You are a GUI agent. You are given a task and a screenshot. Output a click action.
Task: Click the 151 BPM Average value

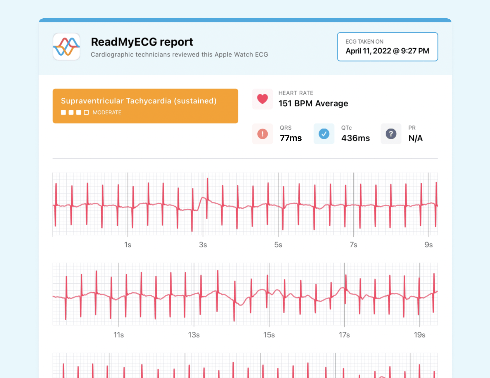(313, 103)
